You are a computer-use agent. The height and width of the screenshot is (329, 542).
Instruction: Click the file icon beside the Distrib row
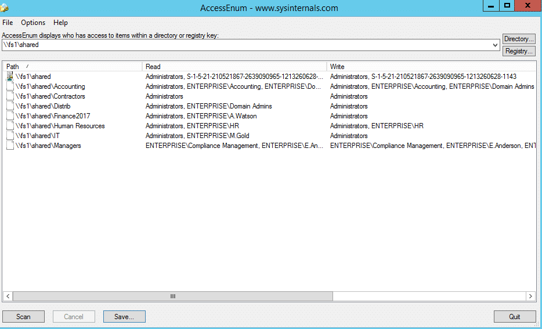pyautogui.click(x=10, y=106)
